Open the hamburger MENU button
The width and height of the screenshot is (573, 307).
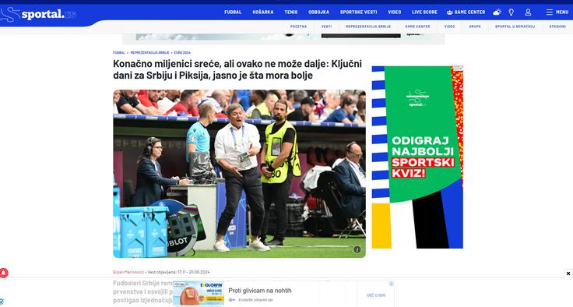(557, 12)
